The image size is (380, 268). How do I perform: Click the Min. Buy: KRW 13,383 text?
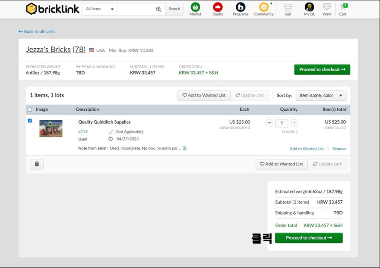click(x=131, y=50)
